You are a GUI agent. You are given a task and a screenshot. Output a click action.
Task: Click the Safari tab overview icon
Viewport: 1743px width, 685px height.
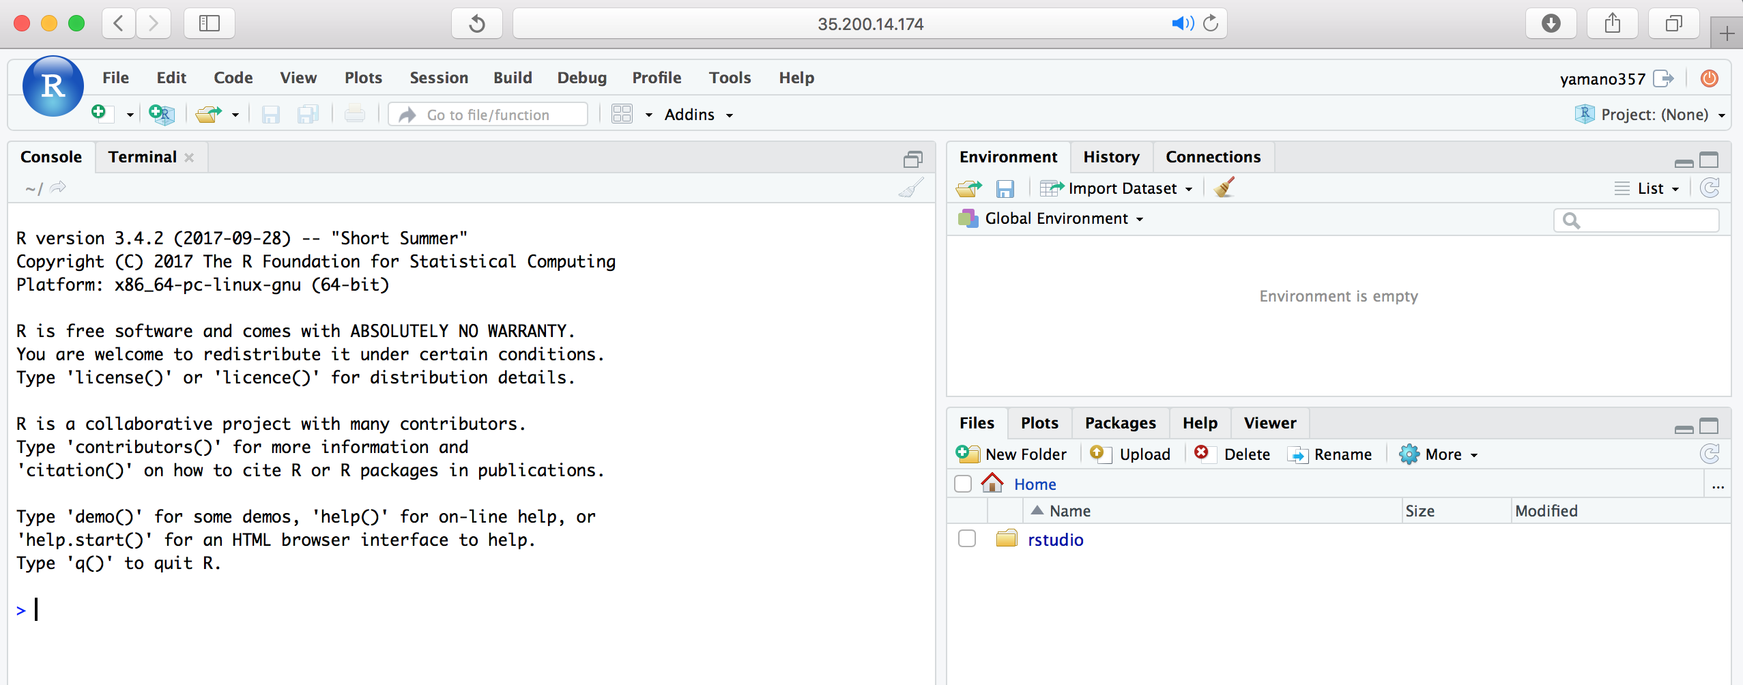click(1674, 24)
